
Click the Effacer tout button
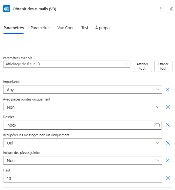[163, 66]
